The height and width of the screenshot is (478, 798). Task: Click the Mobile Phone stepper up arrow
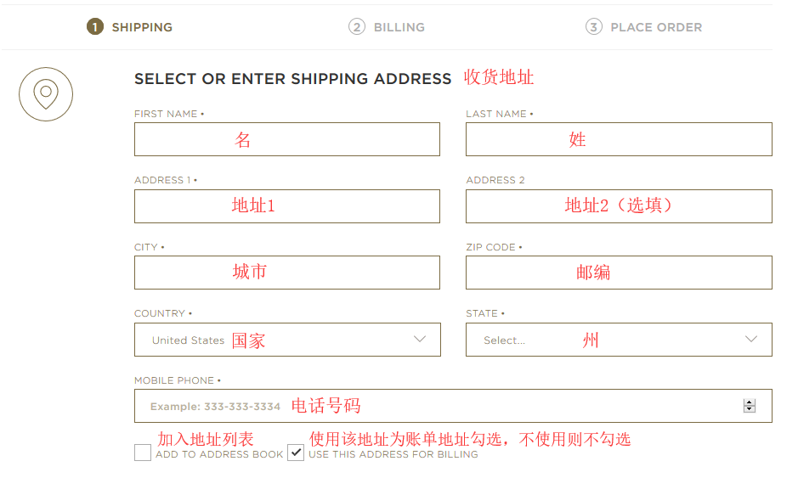[749, 402]
